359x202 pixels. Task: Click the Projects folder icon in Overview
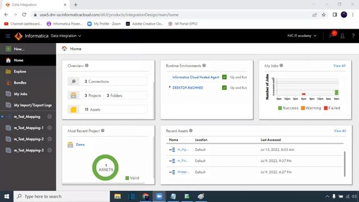[73, 95]
